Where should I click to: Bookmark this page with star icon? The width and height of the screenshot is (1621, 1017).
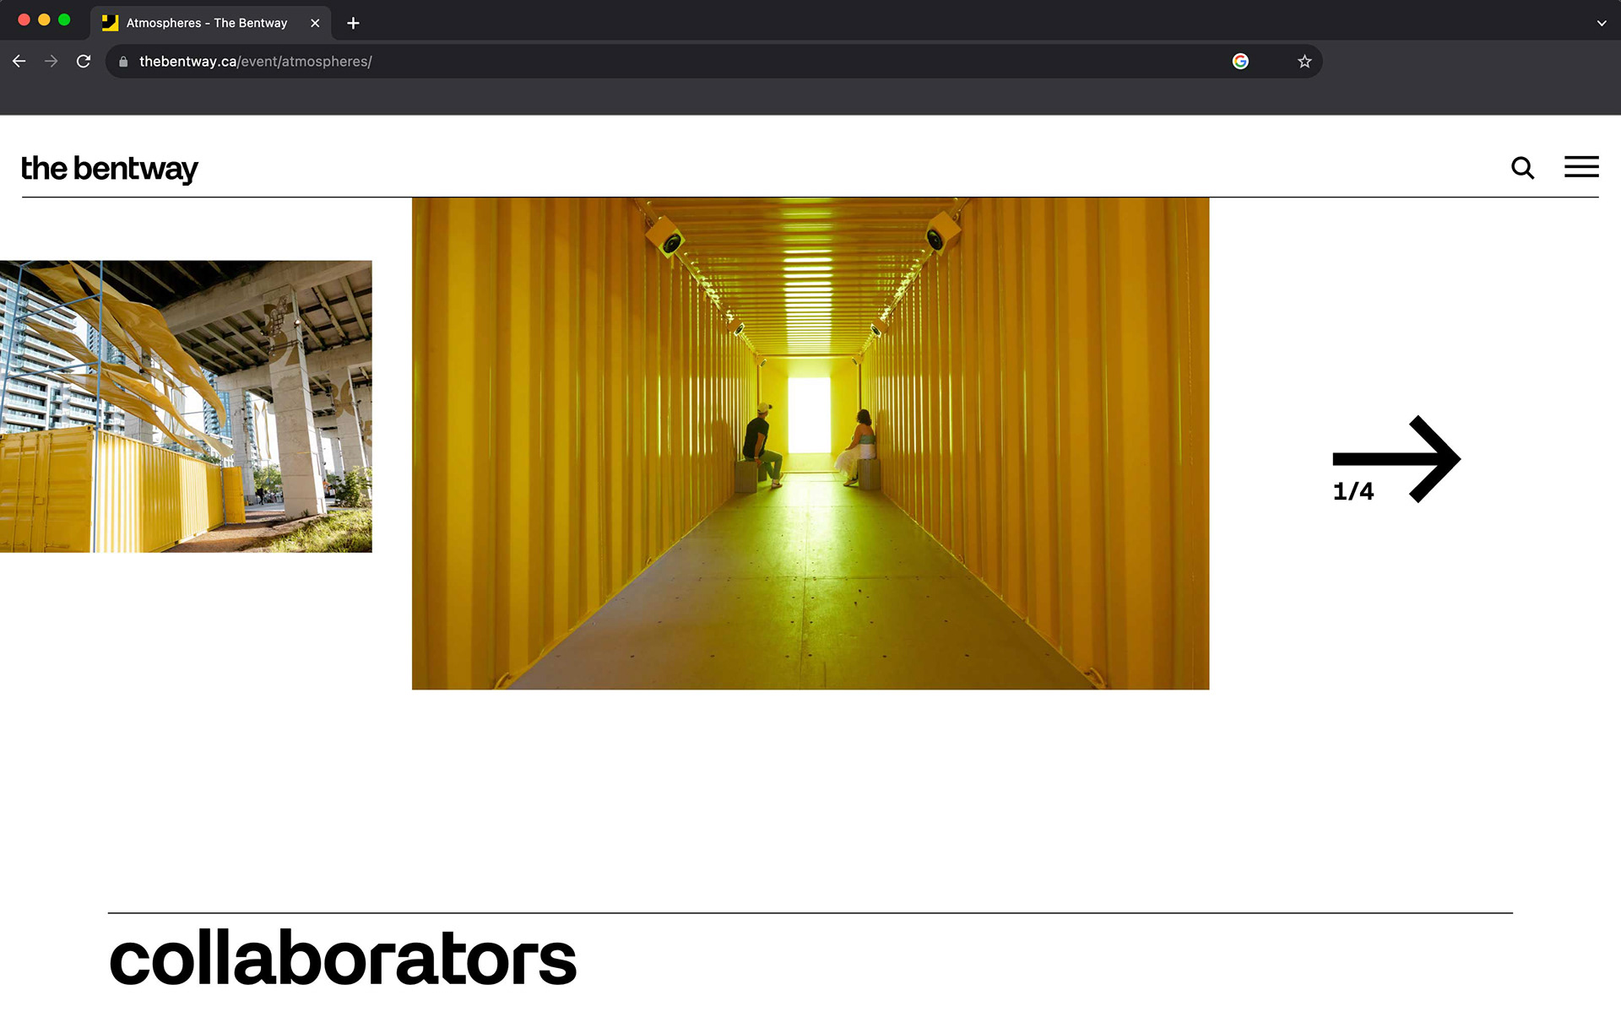1304,62
